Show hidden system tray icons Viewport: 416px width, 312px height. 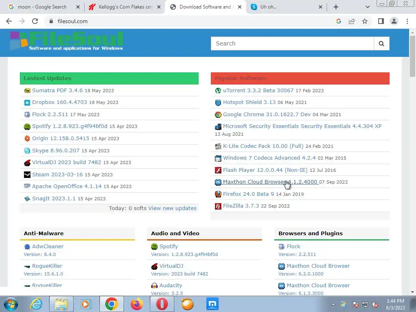click(333, 305)
